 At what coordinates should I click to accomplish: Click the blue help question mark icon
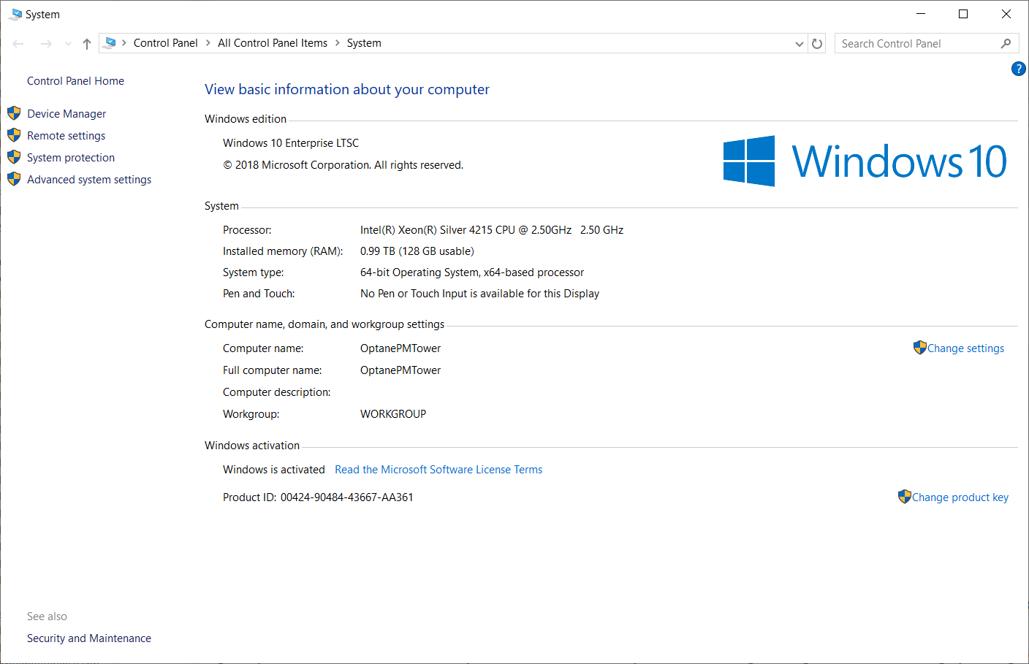pyautogui.click(x=1018, y=69)
